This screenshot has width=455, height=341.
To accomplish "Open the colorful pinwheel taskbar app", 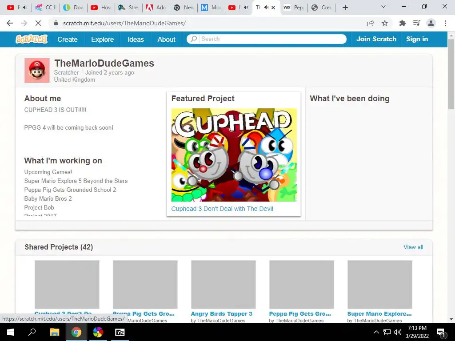I will point(98,332).
